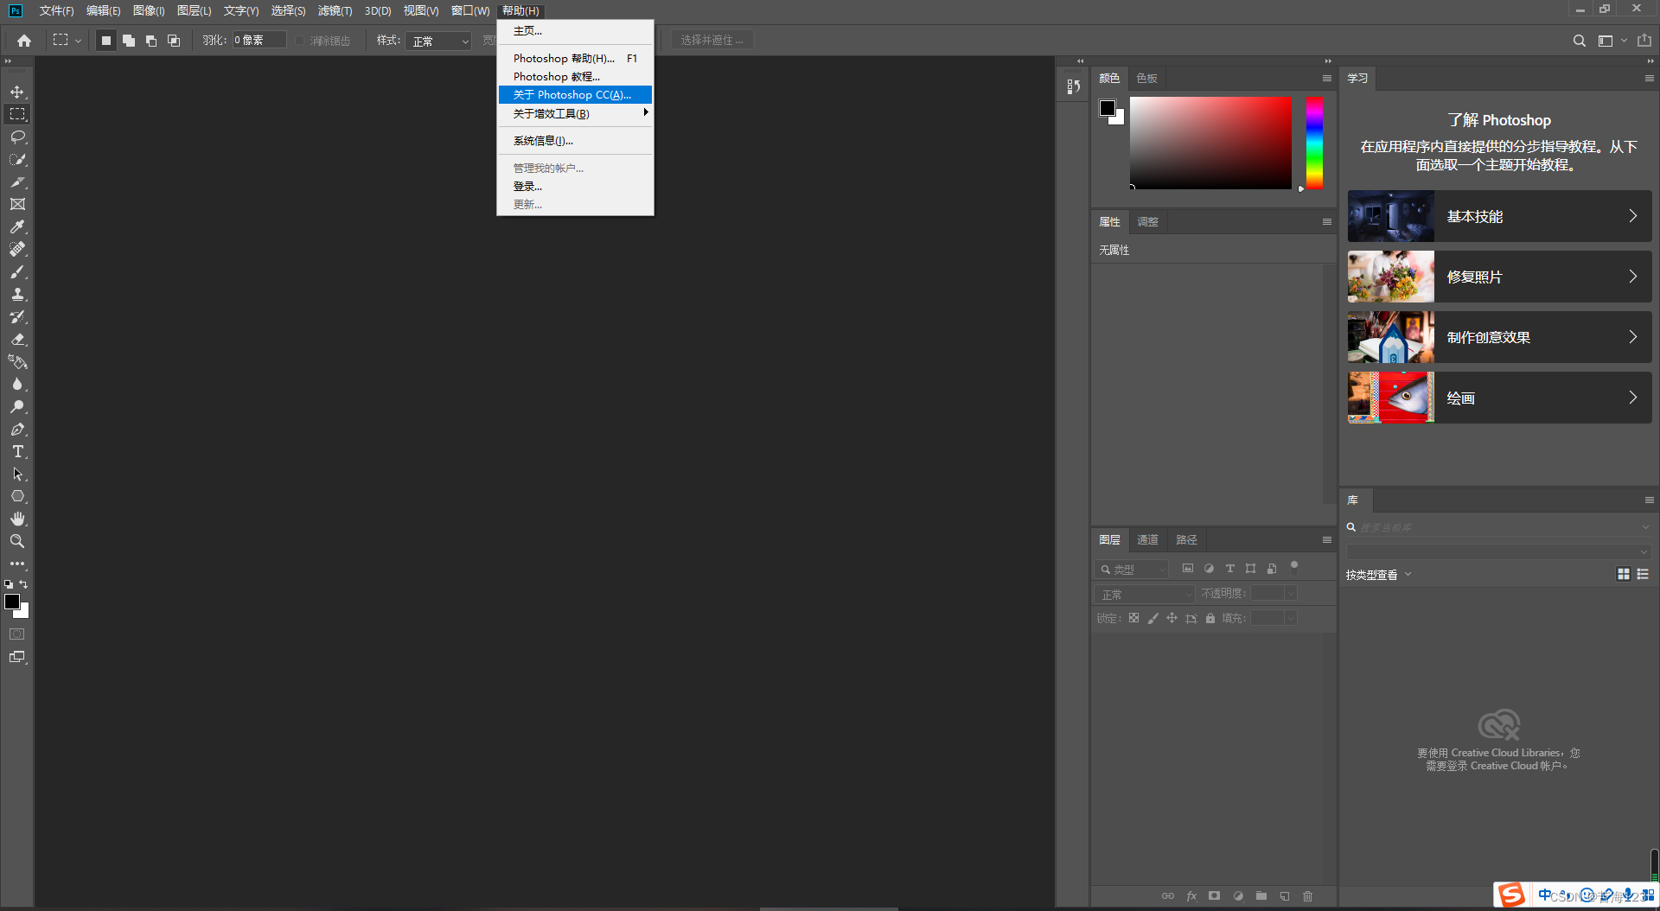Select the Pen tool
Viewport: 1660px width, 911px height.
pyautogui.click(x=17, y=429)
